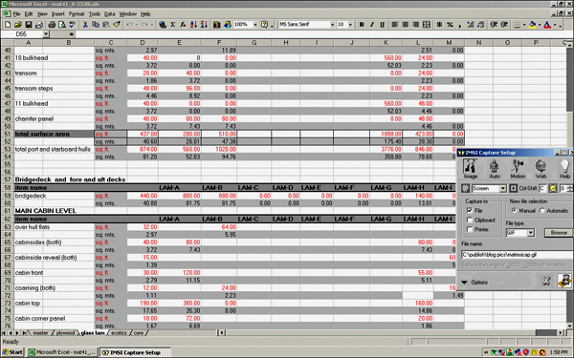574x358 pixels.
Task: Open the GIF file type dropdown
Action: coord(530,233)
